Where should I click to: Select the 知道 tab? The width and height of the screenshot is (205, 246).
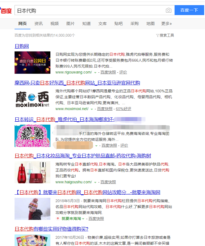point(86,24)
